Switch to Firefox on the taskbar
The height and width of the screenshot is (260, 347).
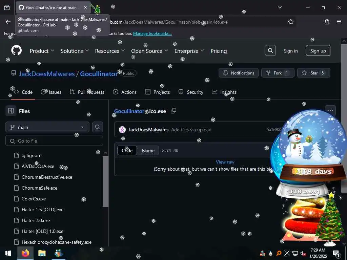pos(25,253)
